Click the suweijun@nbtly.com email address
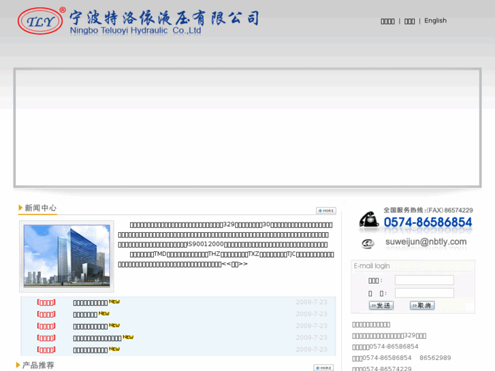 point(426,242)
